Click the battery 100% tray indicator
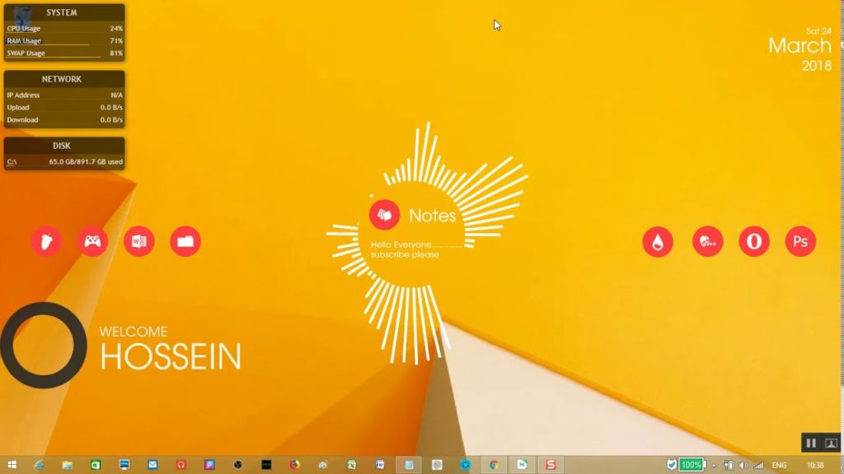Image resolution: width=844 pixels, height=474 pixels. [x=692, y=465]
